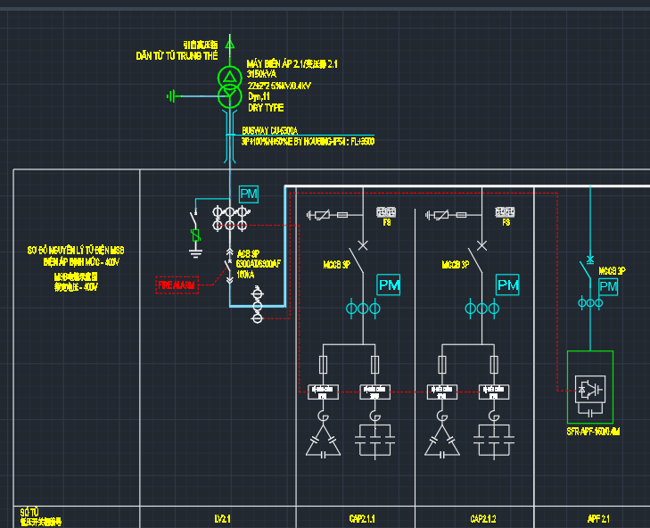
Task: Select the cyan current transformer circles in CAP2.1.2
Action: (x=481, y=309)
